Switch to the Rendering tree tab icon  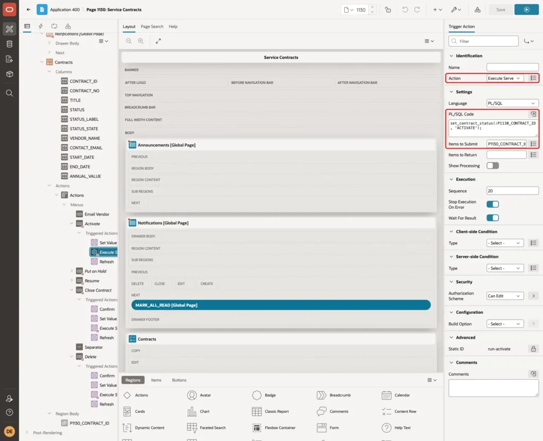click(x=27, y=27)
